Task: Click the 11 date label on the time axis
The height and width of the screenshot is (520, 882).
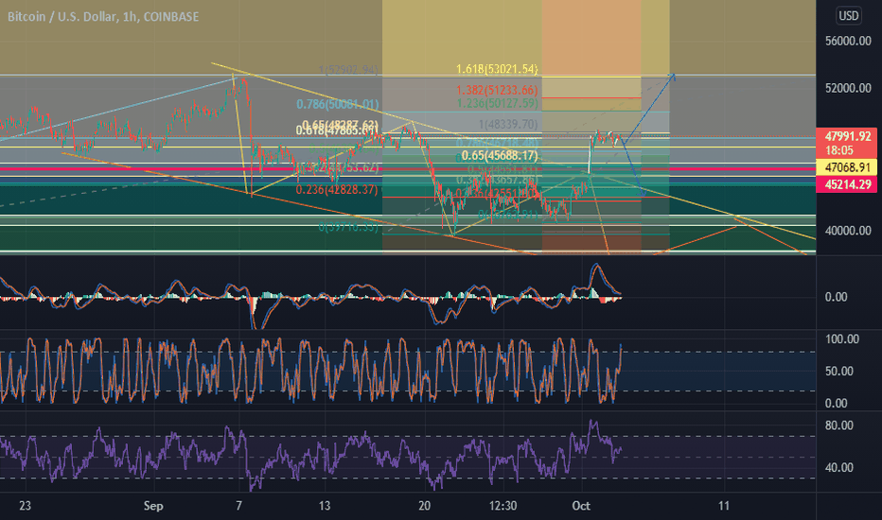Action: click(723, 506)
